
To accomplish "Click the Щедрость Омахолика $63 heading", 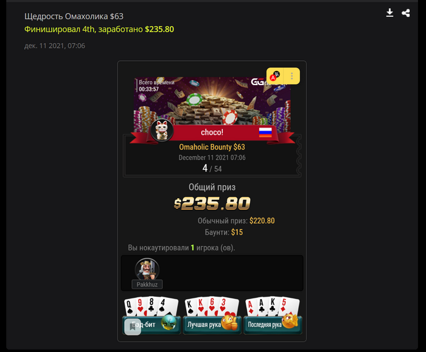I will click(x=74, y=16).
